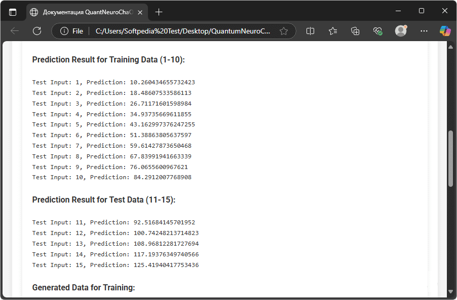This screenshot has height=300, width=457.
Task: Open the user profile avatar
Action: [x=401, y=31]
